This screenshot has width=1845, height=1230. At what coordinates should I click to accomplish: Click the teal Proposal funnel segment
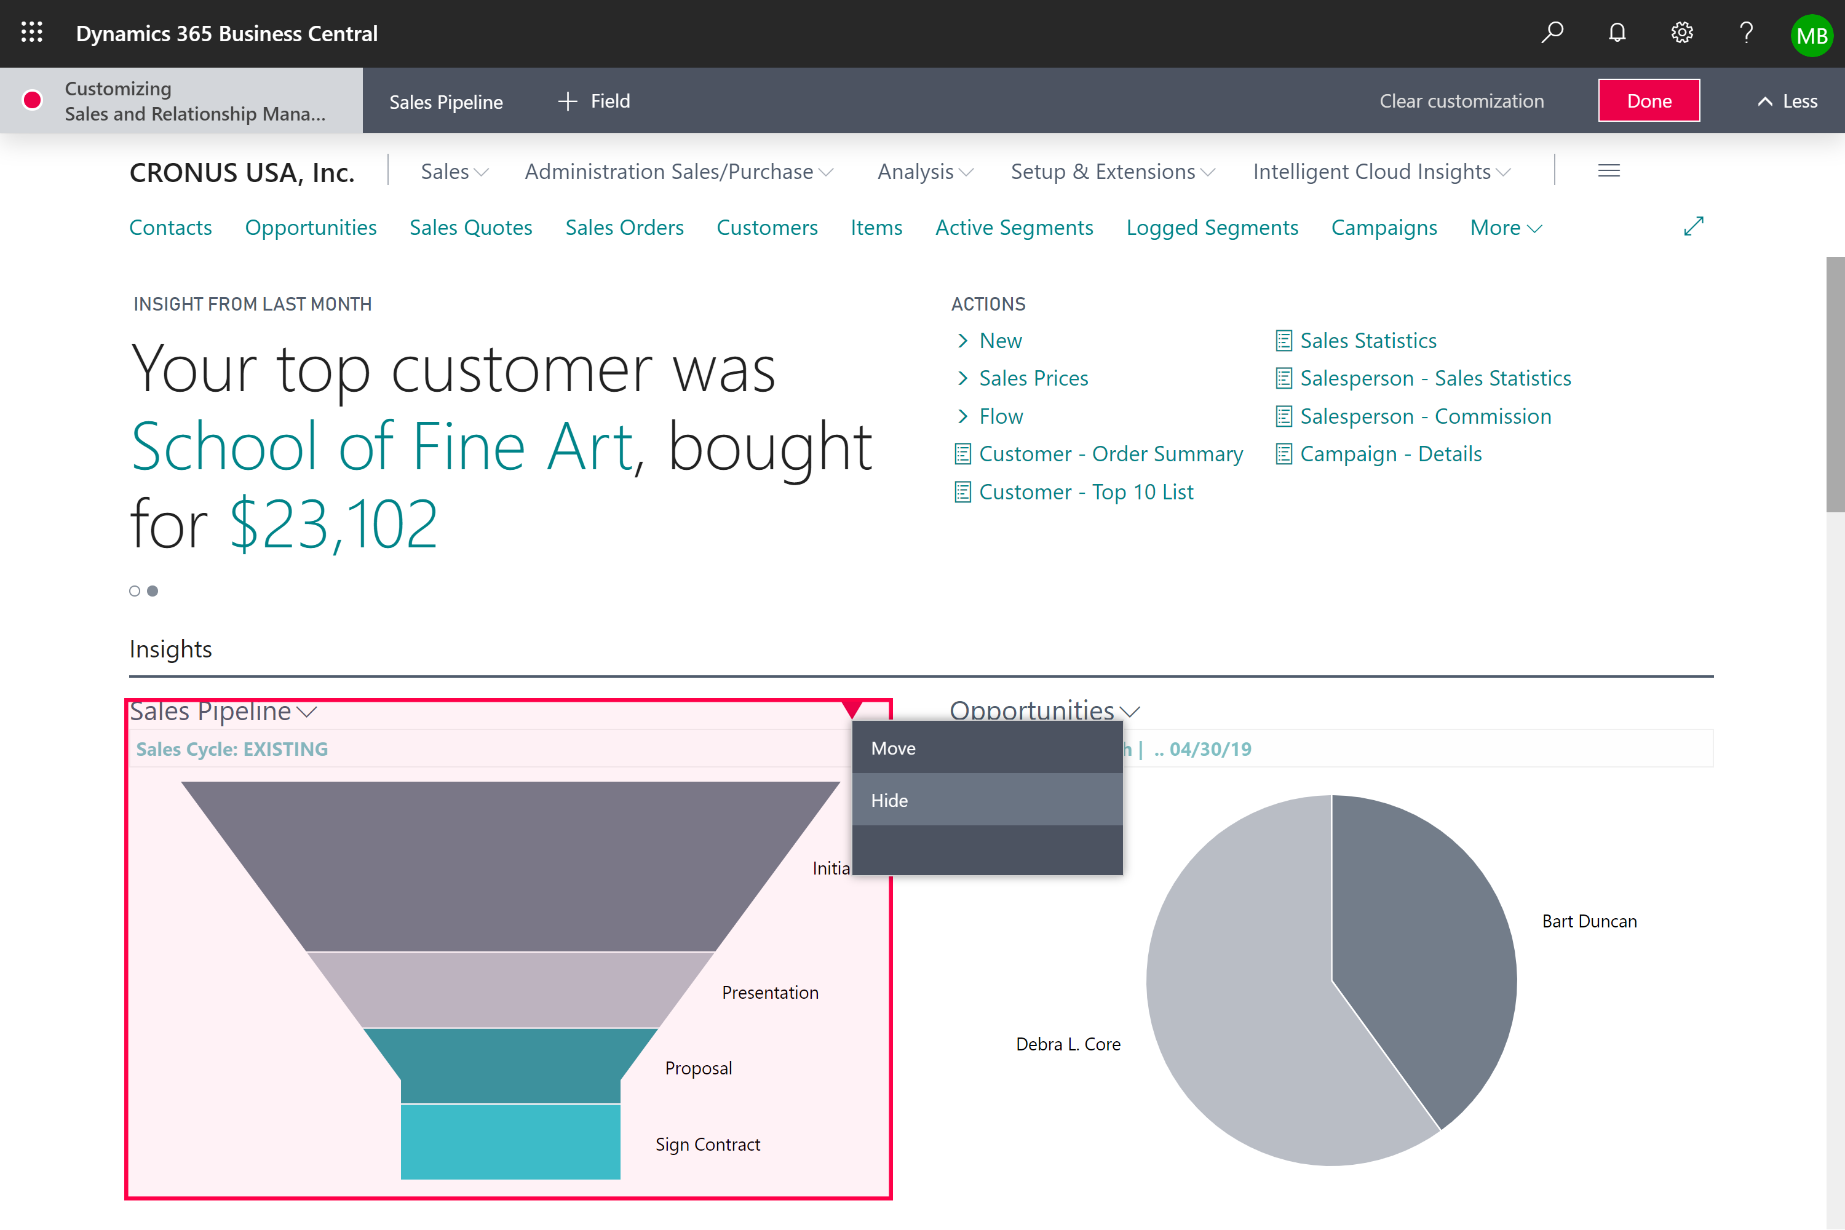tap(510, 1065)
